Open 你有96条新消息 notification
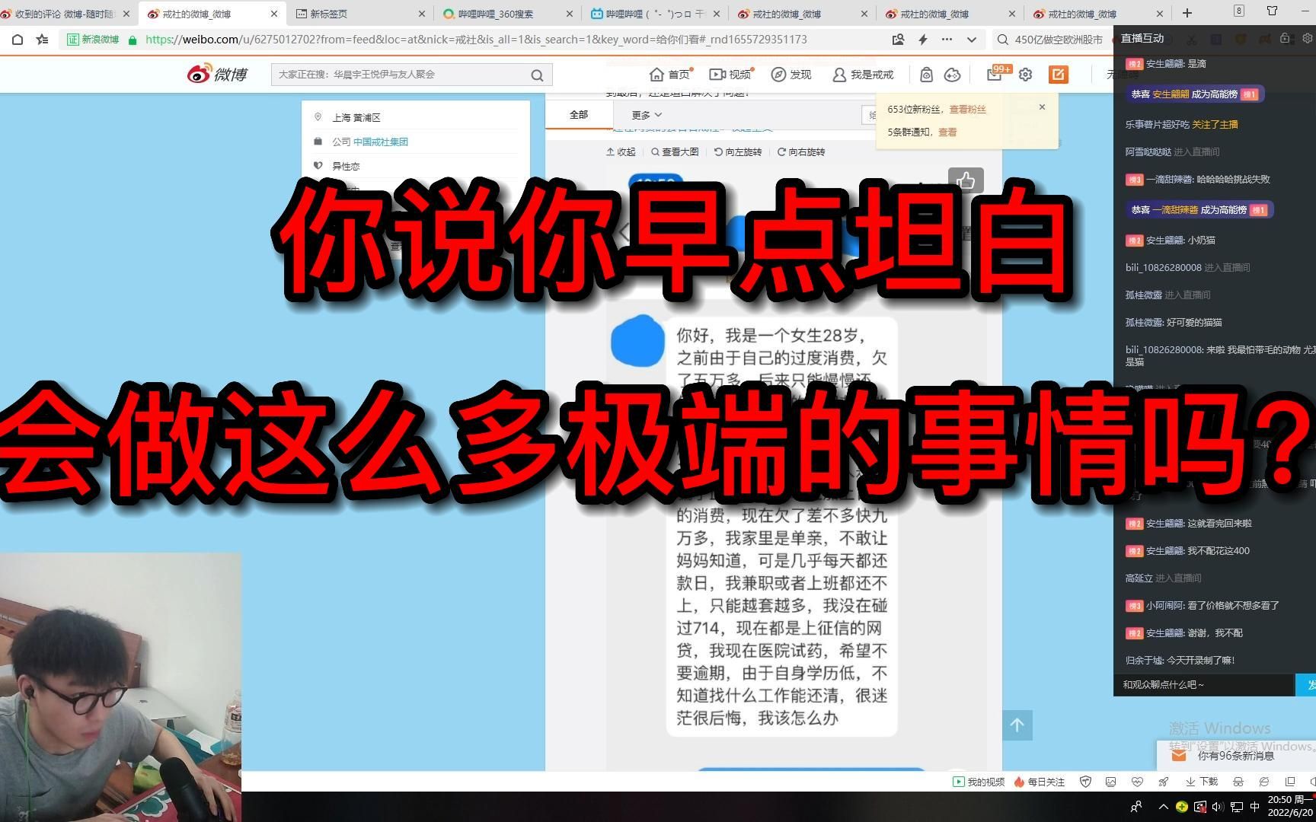The height and width of the screenshot is (822, 1316). [x=1236, y=756]
